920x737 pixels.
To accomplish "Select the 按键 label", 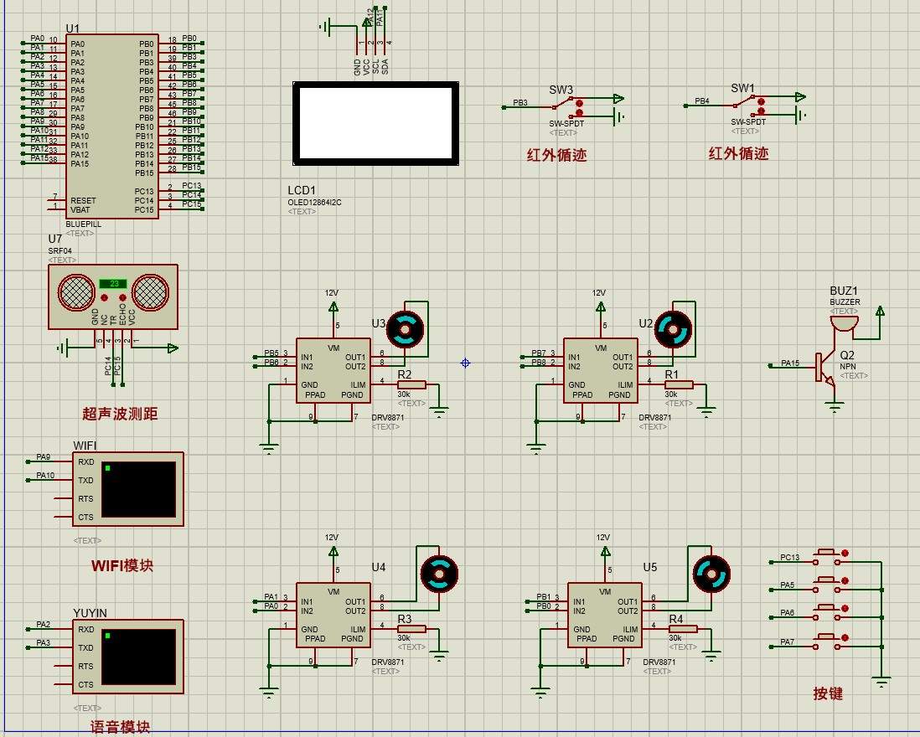I will point(828,693).
